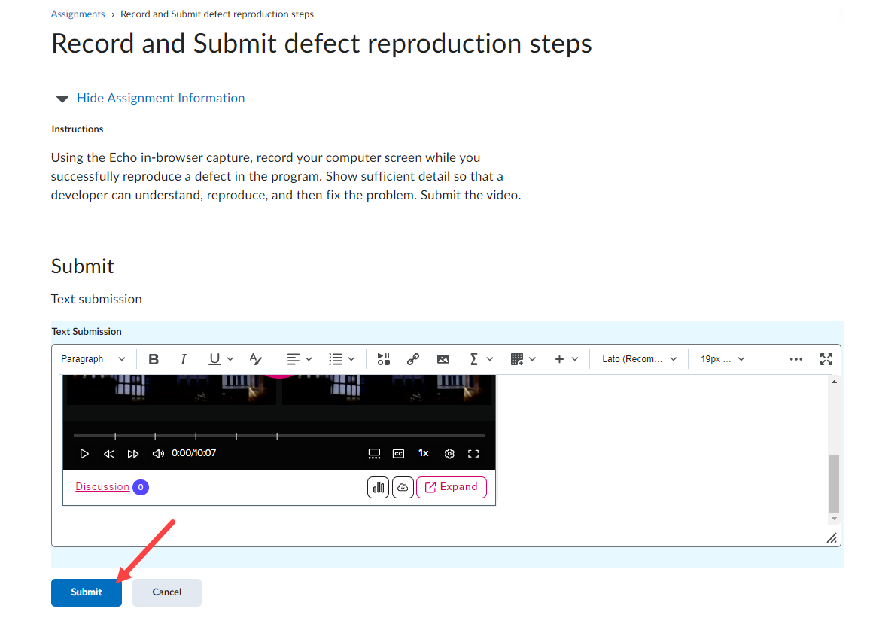Toggle closed captions CC button
Viewport: 873px width, 624px height.
coord(399,454)
